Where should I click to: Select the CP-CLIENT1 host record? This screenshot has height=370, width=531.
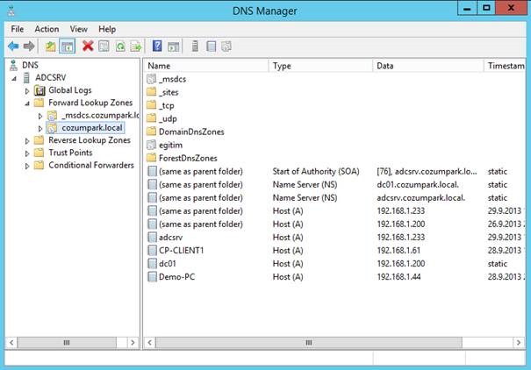pyautogui.click(x=181, y=250)
